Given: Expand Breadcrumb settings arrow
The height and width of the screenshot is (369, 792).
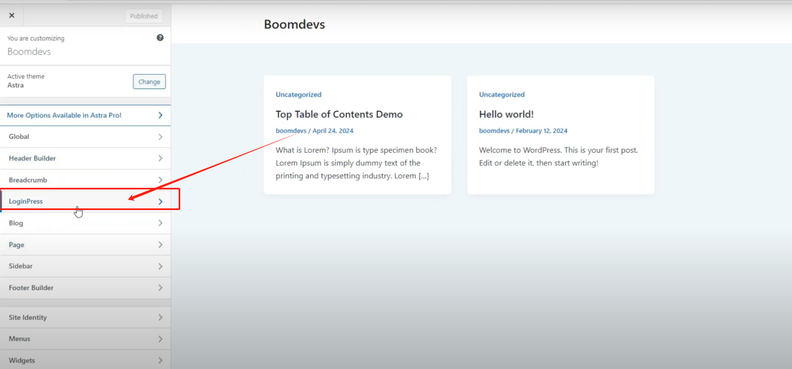Looking at the screenshot, I should pos(160,180).
